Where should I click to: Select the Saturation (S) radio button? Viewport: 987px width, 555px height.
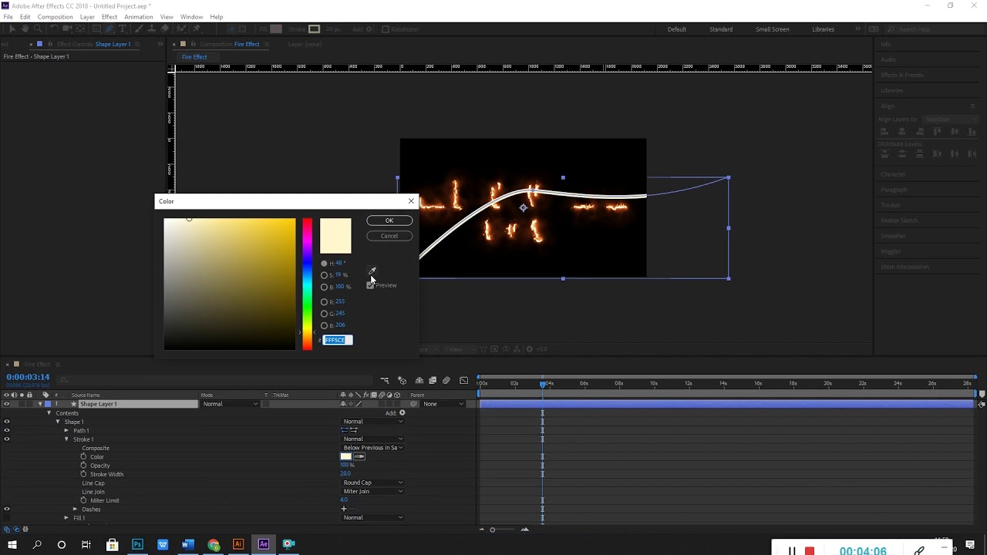pyautogui.click(x=324, y=275)
